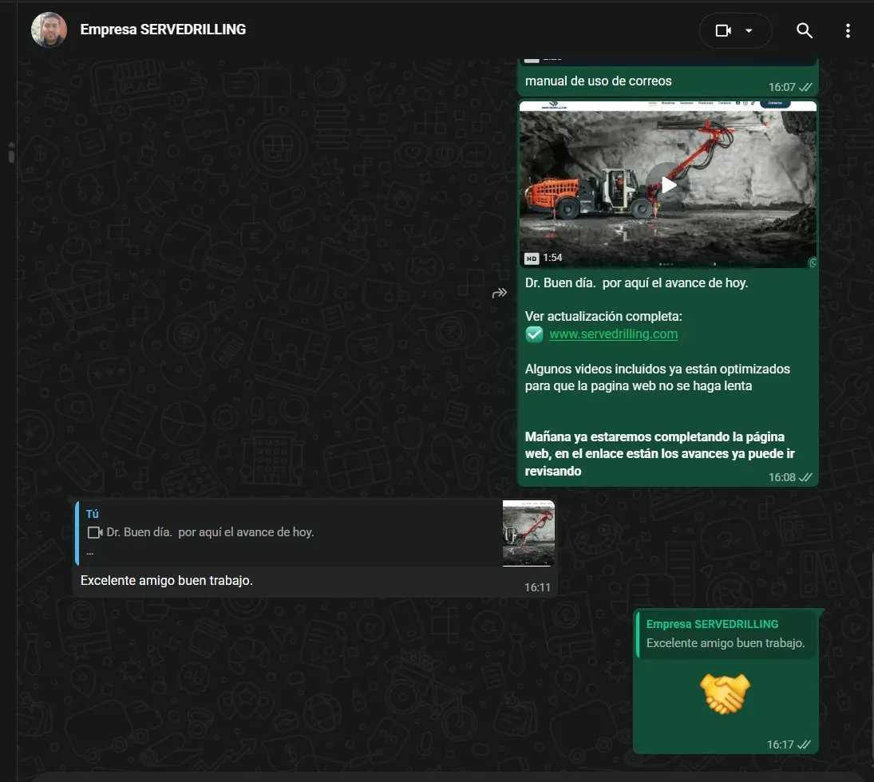Open the www.servedrilling.com link

tap(613, 334)
